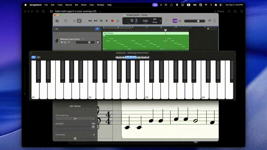Open the Quick Help button in toolbar

[x=65, y=21]
